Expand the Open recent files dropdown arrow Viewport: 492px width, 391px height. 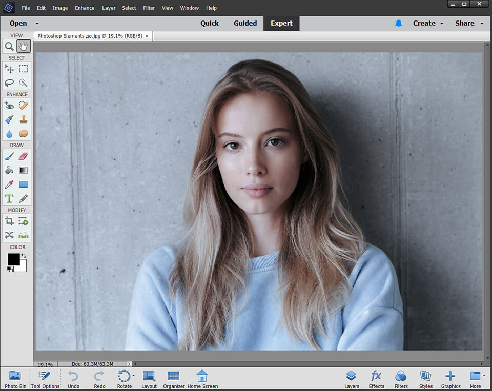pyautogui.click(x=37, y=24)
